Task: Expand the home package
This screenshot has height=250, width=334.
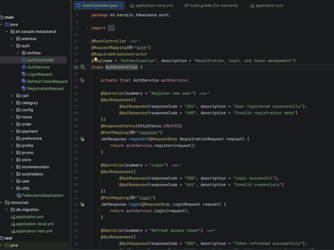Action: (12, 117)
